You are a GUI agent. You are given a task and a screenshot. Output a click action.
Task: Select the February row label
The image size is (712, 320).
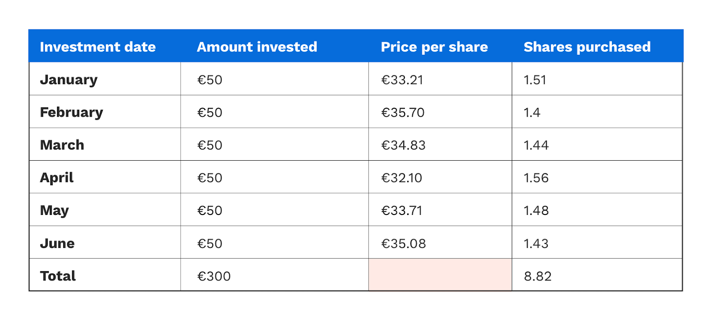tap(71, 113)
